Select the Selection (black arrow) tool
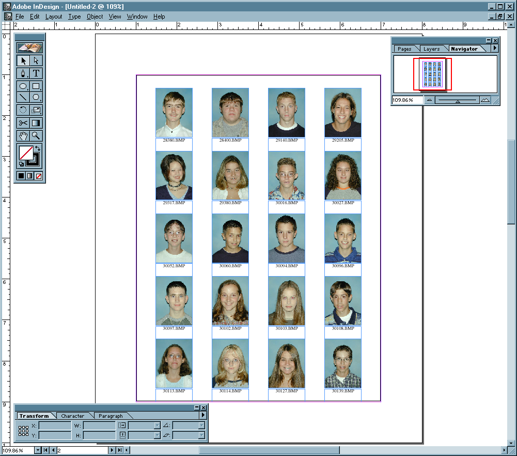 [23, 60]
